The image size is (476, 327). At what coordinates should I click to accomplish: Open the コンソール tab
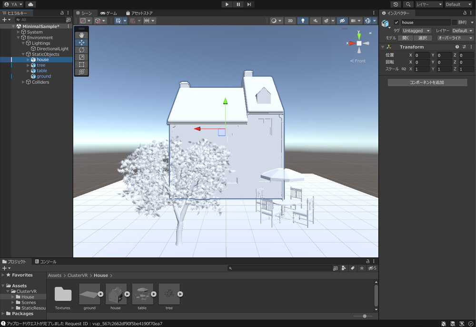click(46, 262)
